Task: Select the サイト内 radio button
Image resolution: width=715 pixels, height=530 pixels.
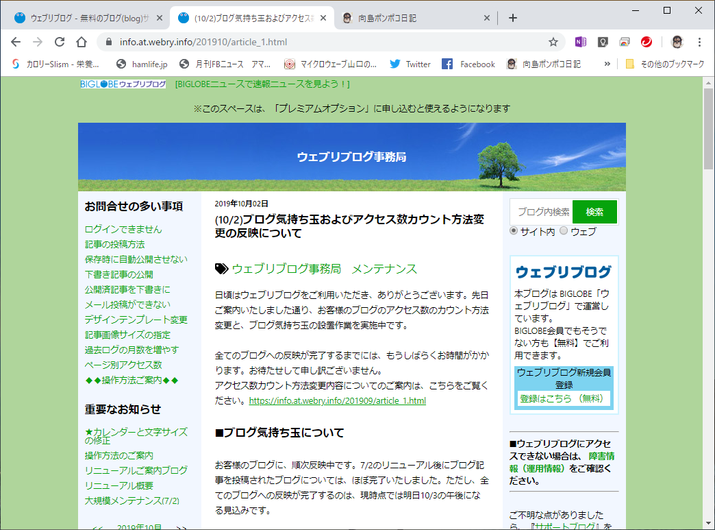Action: 514,230
